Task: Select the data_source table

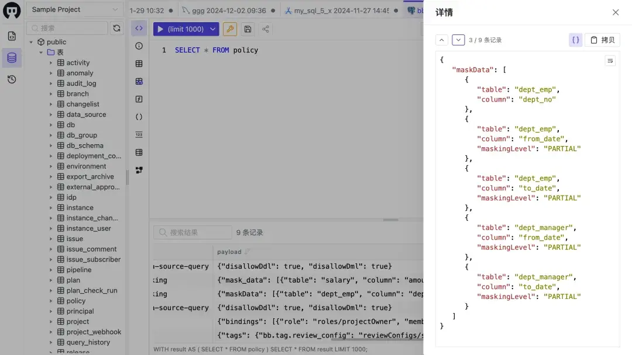Action: (86, 114)
